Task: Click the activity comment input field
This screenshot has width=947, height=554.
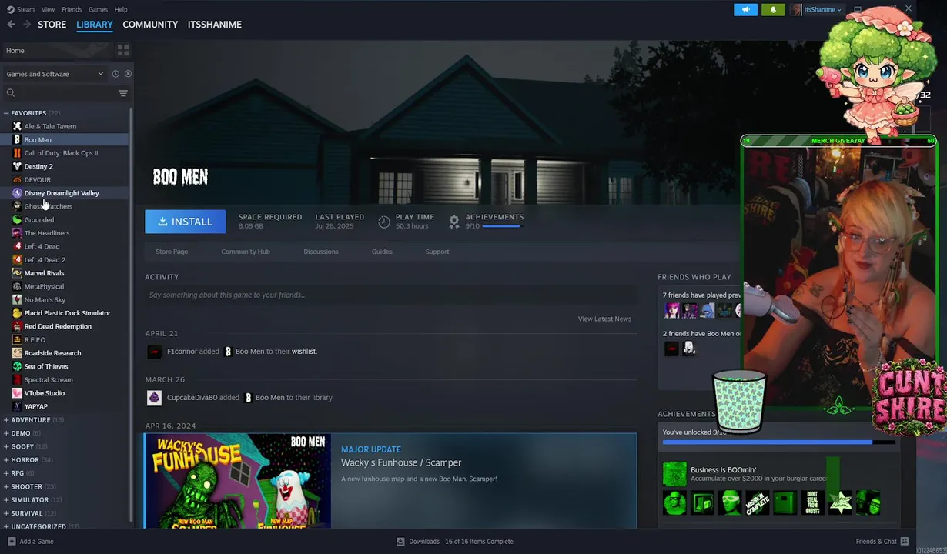Action: pyautogui.click(x=390, y=295)
